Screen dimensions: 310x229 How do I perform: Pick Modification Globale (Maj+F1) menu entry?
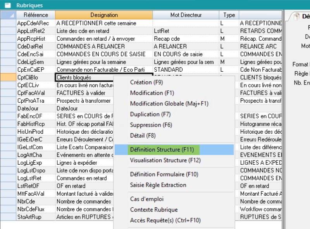coord(169,104)
